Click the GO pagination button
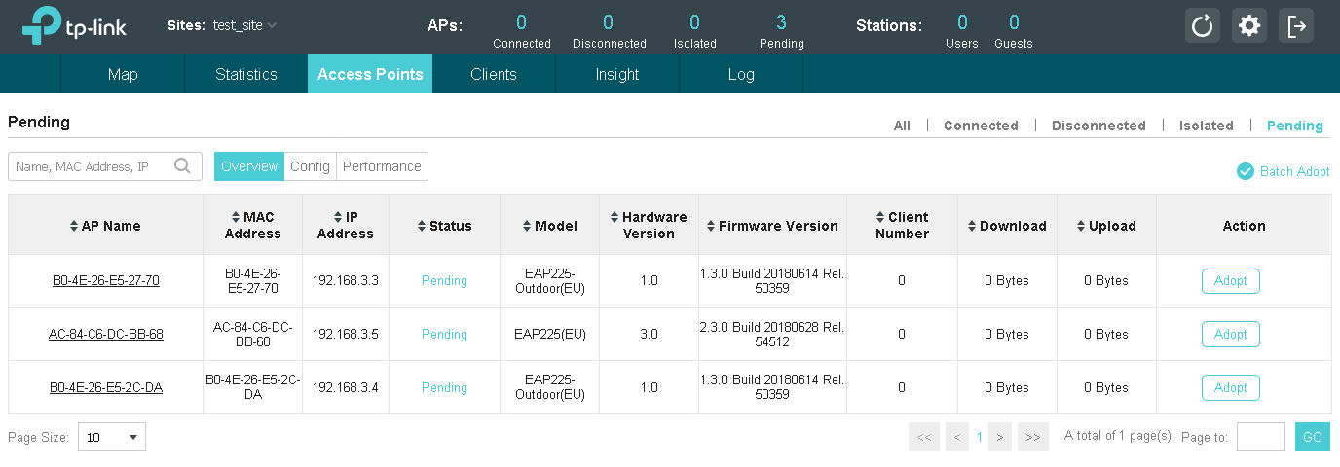 click(1312, 437)
